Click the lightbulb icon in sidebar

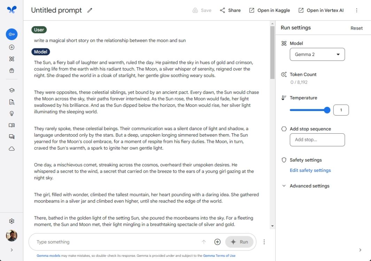click(11, 113)
